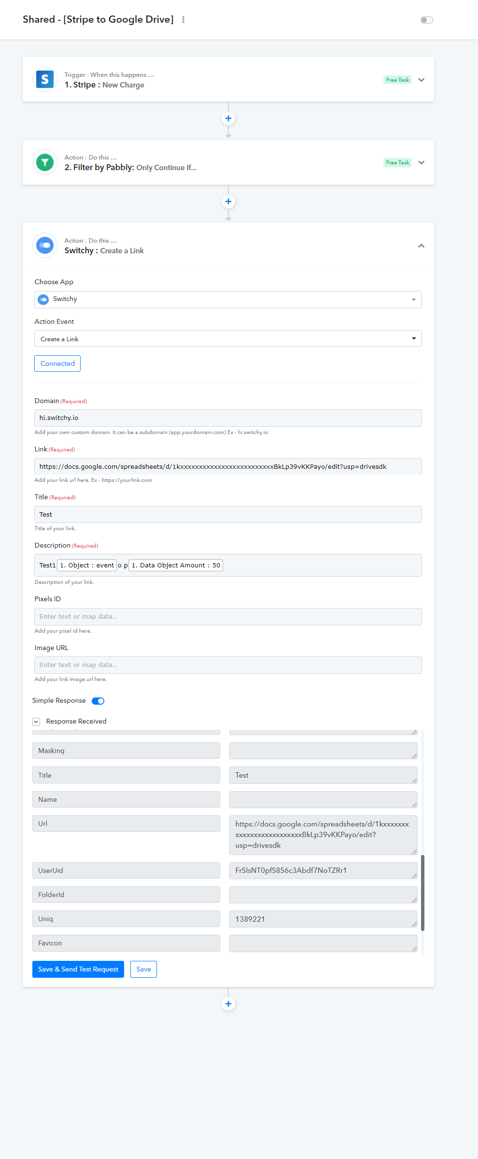Click the Stripe app icon
The image size is (478, 1159).
45,79
